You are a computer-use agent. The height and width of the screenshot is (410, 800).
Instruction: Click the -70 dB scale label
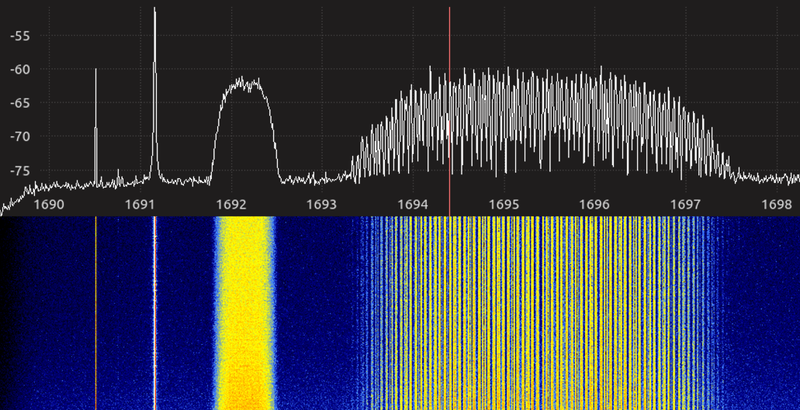pyautogui.click(x=21, y=136)
